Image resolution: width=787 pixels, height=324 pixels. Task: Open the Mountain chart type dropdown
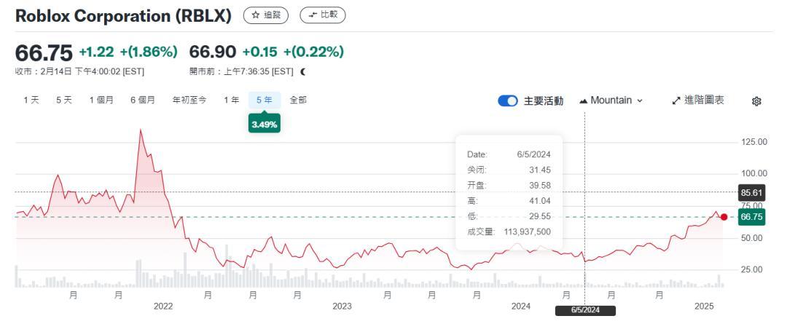pyautogui.click(x=611, y=100)
